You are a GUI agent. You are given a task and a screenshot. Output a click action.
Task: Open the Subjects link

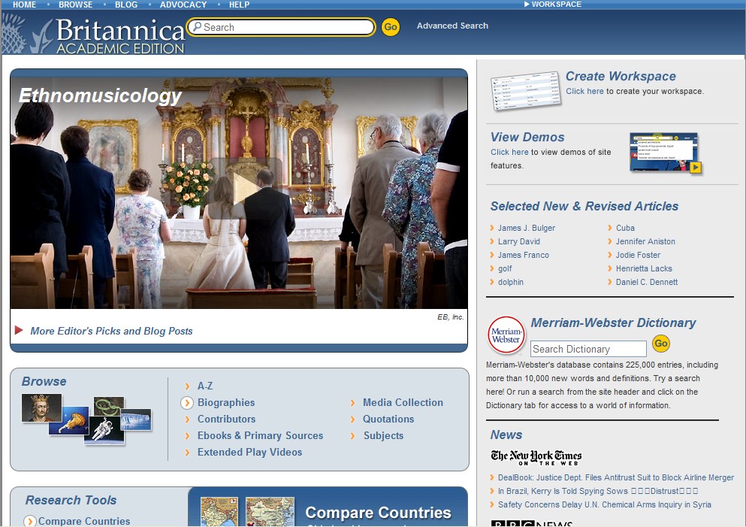coord(383,435)
